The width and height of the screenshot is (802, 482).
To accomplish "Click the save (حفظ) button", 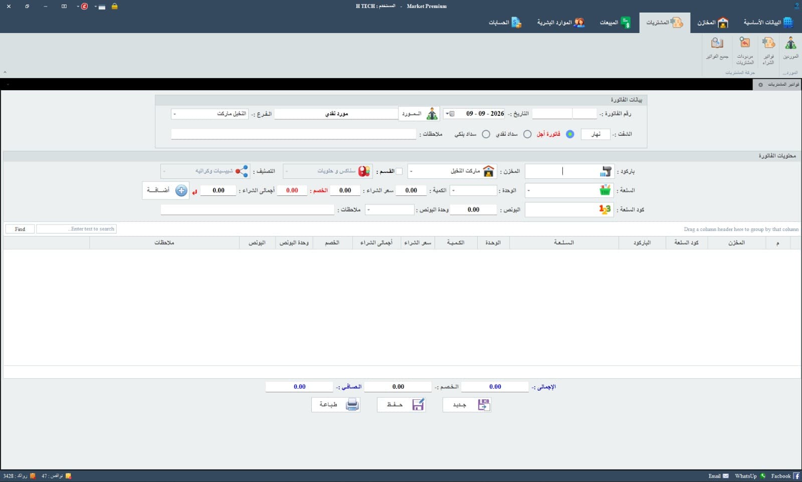I will [x=401, y=404].
